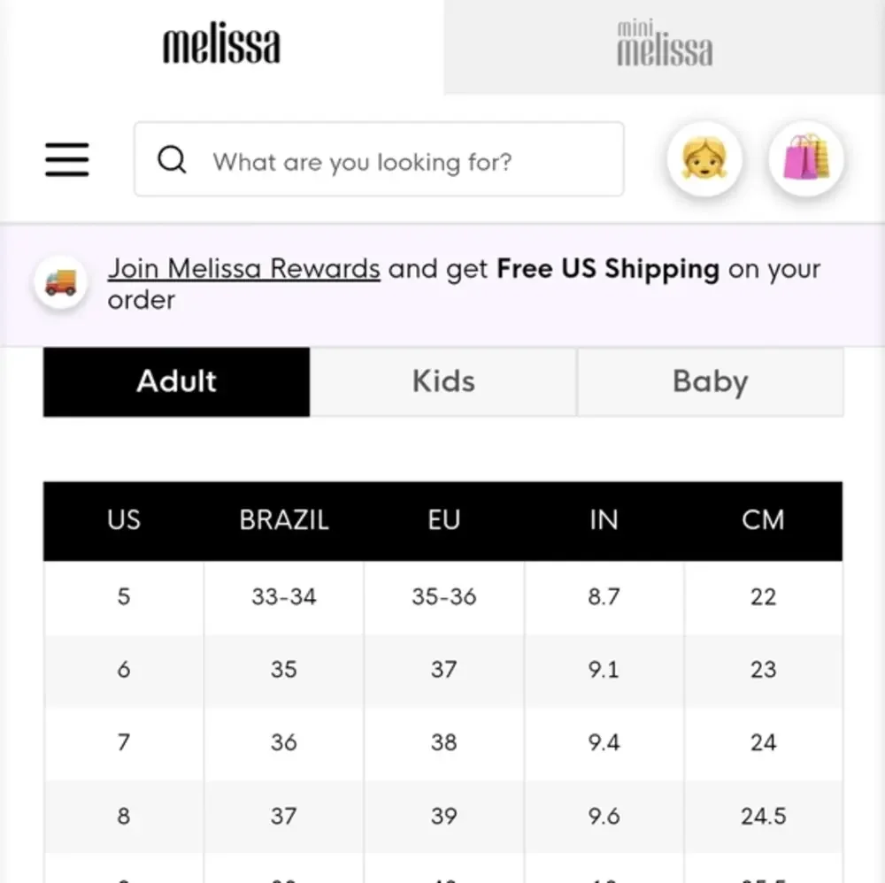Click the EU column header

(x=443, y=520)
